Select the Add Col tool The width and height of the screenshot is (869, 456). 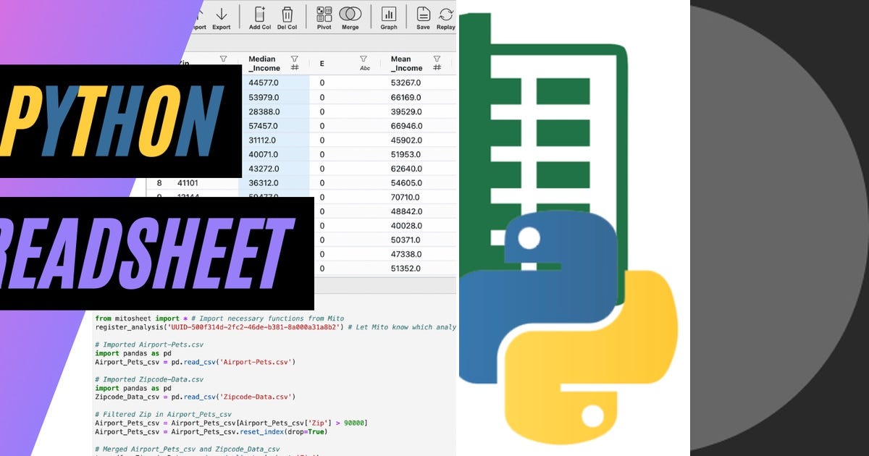259,16
